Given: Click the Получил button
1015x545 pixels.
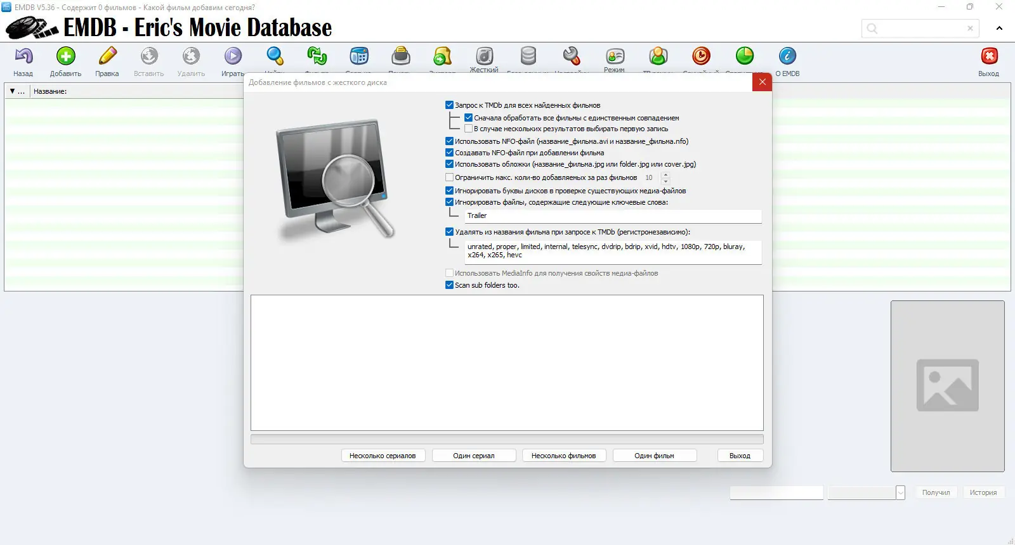Looking at the screenshot, I should point(936,492).
